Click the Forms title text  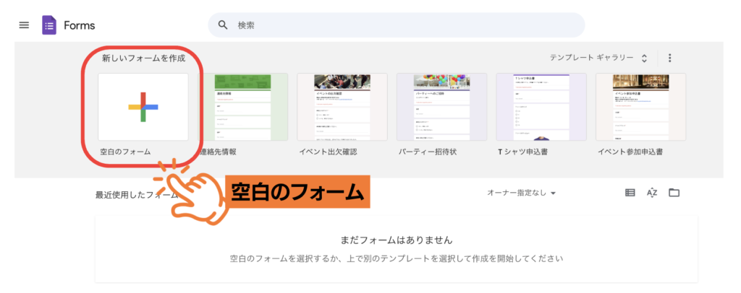pos(79,25)
